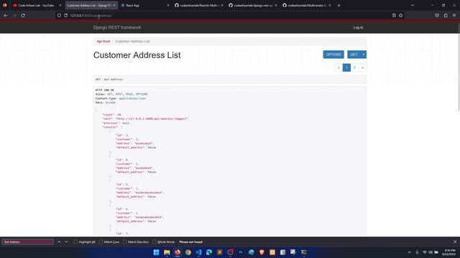This screenshot has width=460, height=258.
Task: Go back using the browser back arrow
Action: [6, 16]
